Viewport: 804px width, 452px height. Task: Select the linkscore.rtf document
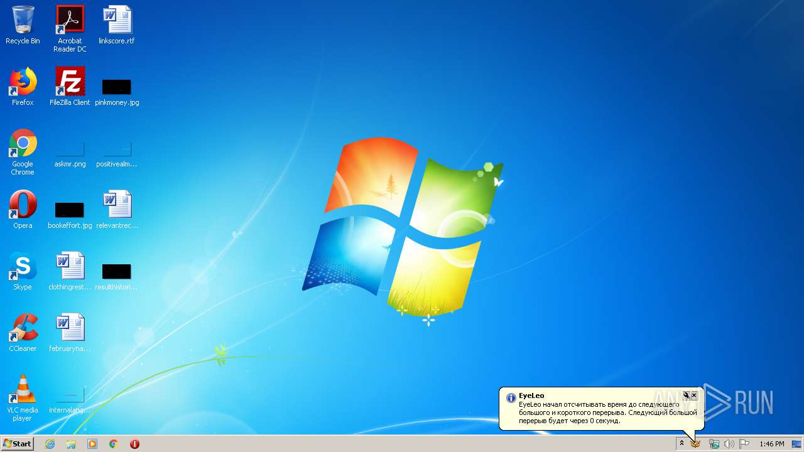(117, 25)
